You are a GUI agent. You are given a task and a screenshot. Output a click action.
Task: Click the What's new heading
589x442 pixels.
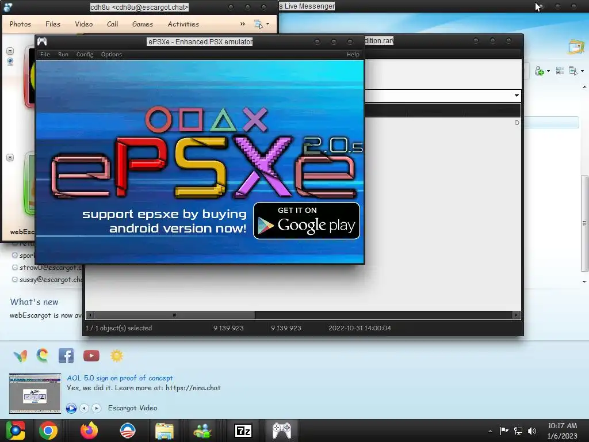tap(34, 302)
